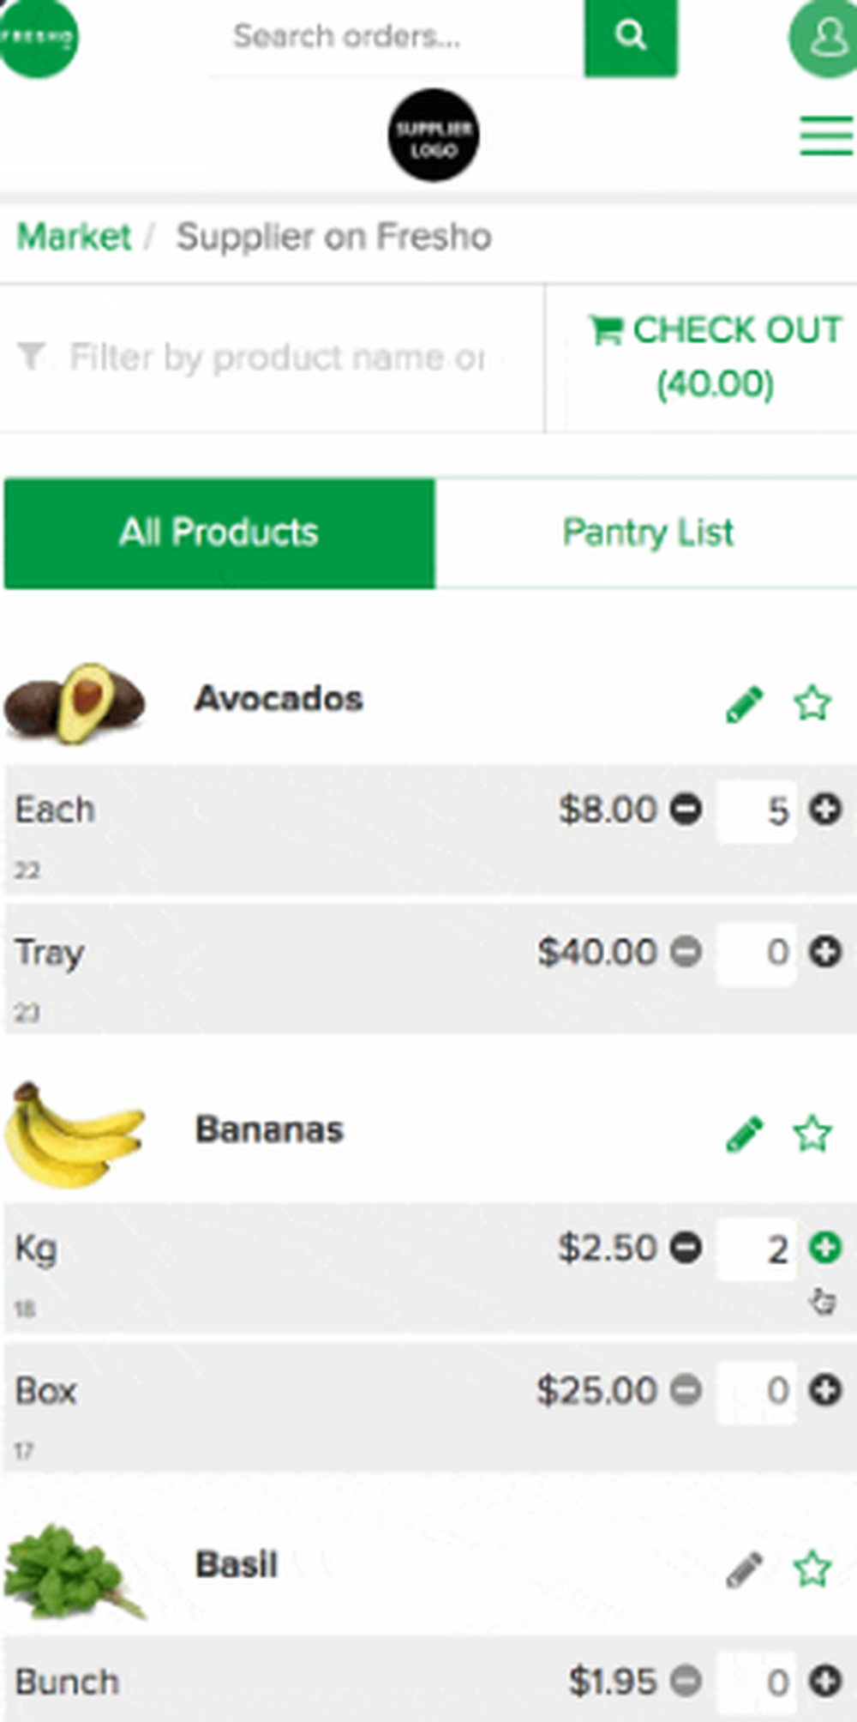Open the user profile icon
The image size is (857, 1722).
824,38
